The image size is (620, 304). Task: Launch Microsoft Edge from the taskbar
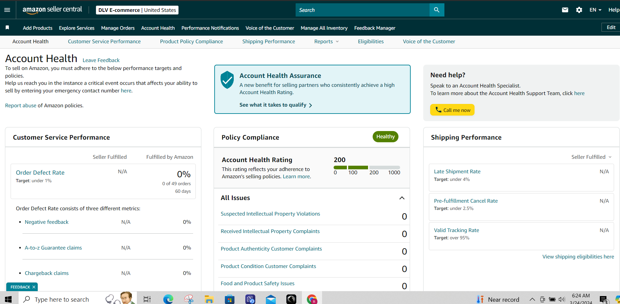(168, 299)
